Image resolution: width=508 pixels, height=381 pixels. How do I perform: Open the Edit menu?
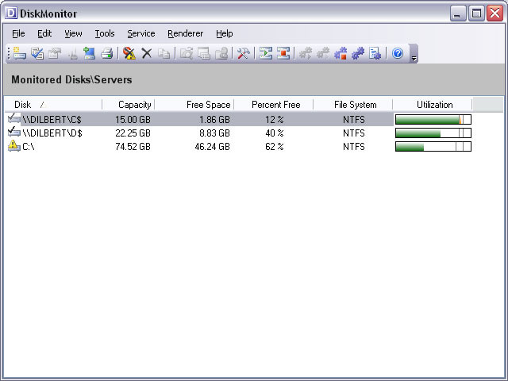tap(44, 33)
